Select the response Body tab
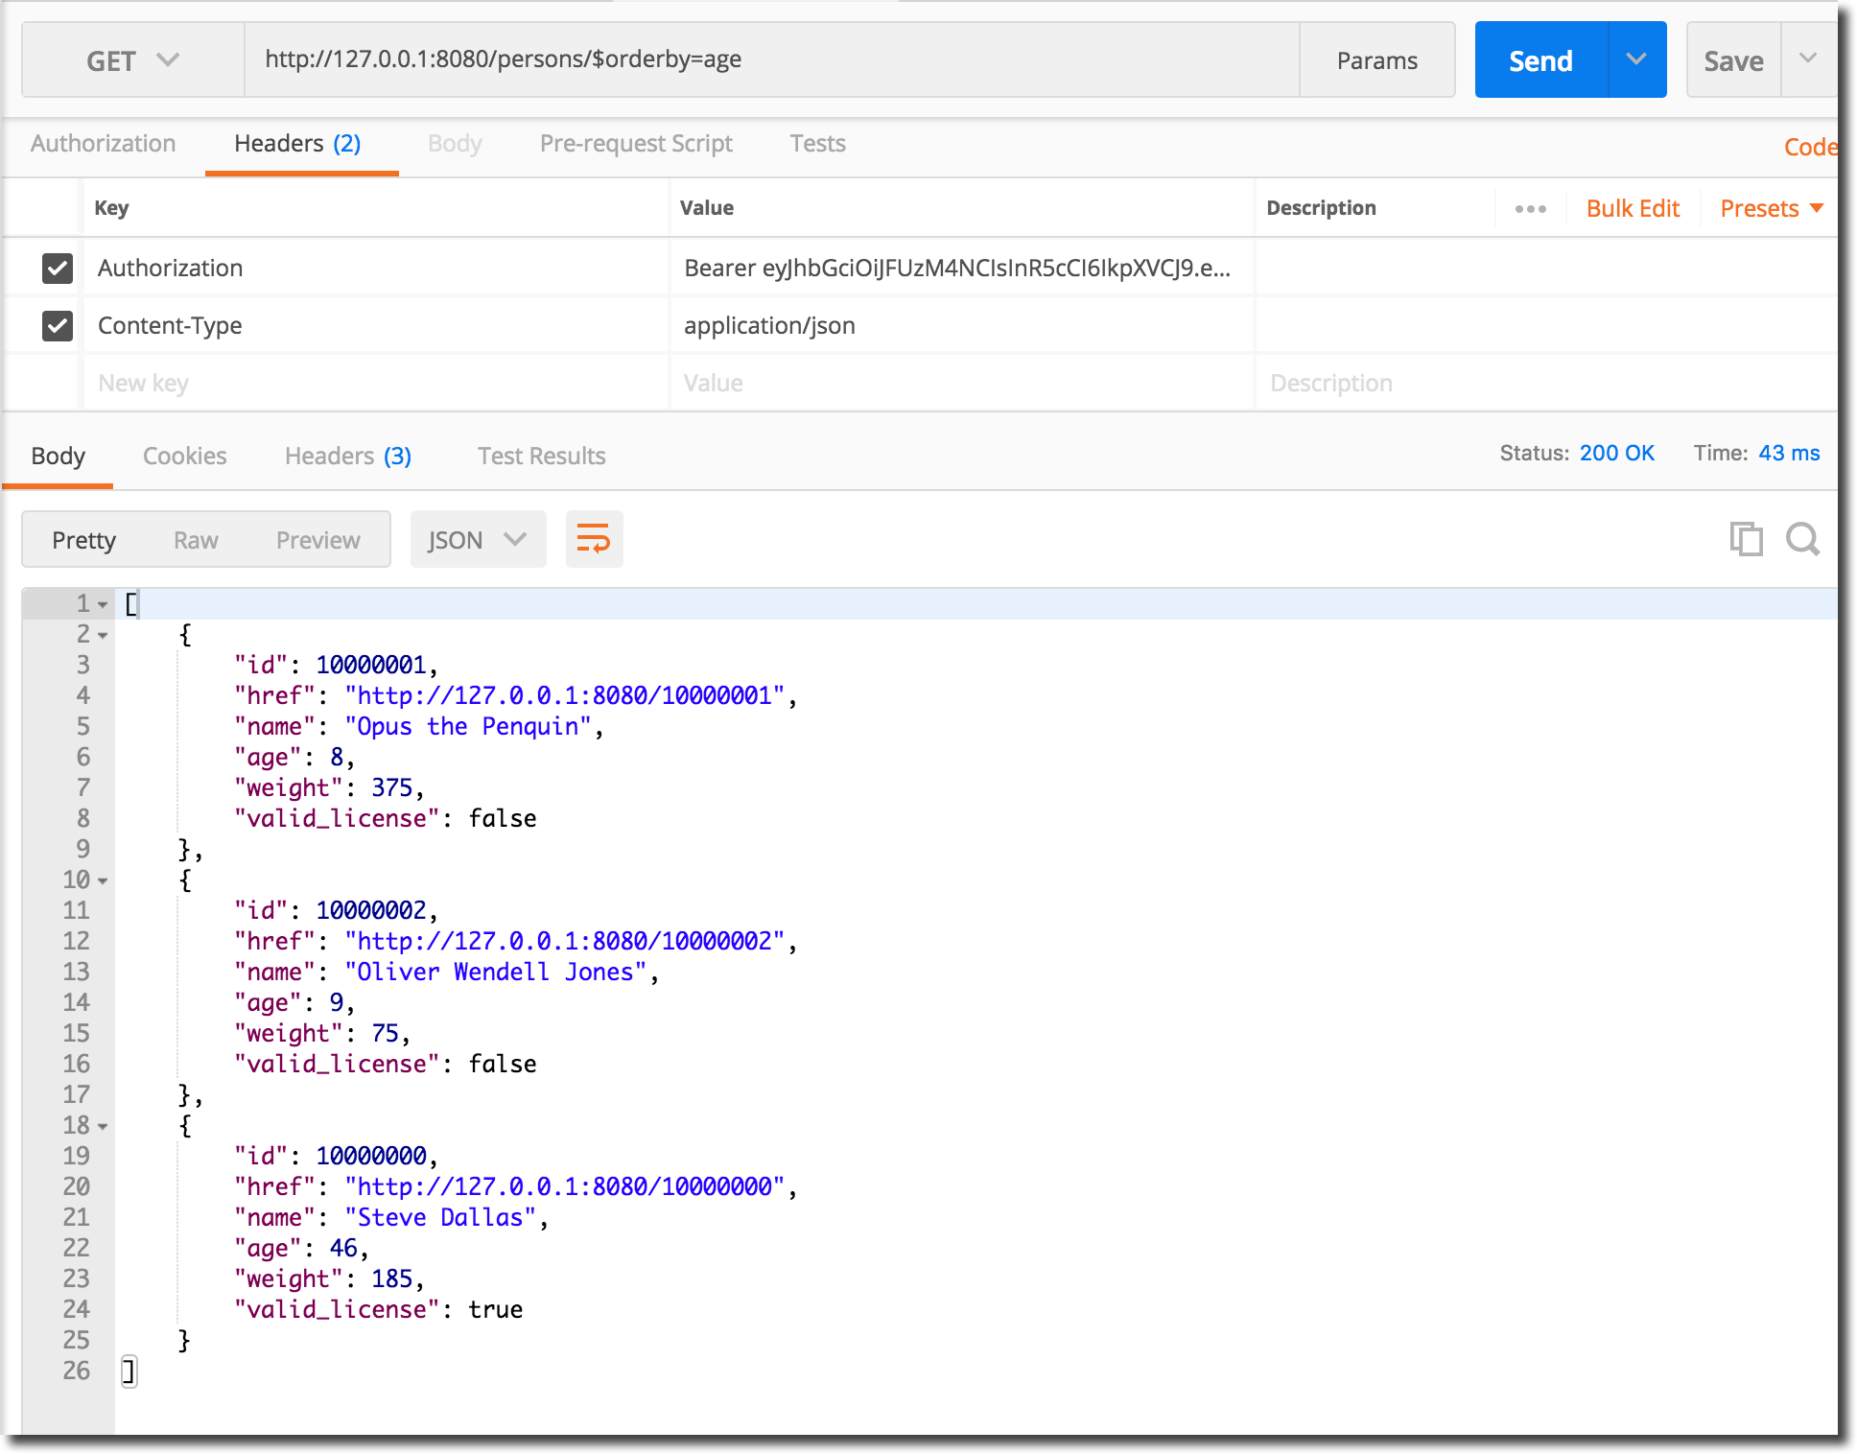This screenshot has width=1857, height=1454. pos(59,456)
